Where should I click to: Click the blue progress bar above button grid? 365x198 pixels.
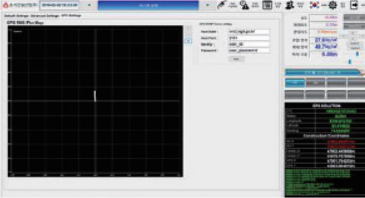click(321, 72)
